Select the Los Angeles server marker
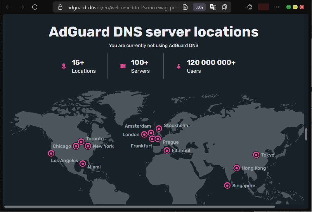This screenshot has width=312, height=212. (51, 153)
